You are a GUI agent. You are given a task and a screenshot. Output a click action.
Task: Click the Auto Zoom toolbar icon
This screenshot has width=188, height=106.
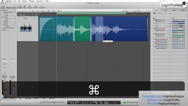point(36,6)
